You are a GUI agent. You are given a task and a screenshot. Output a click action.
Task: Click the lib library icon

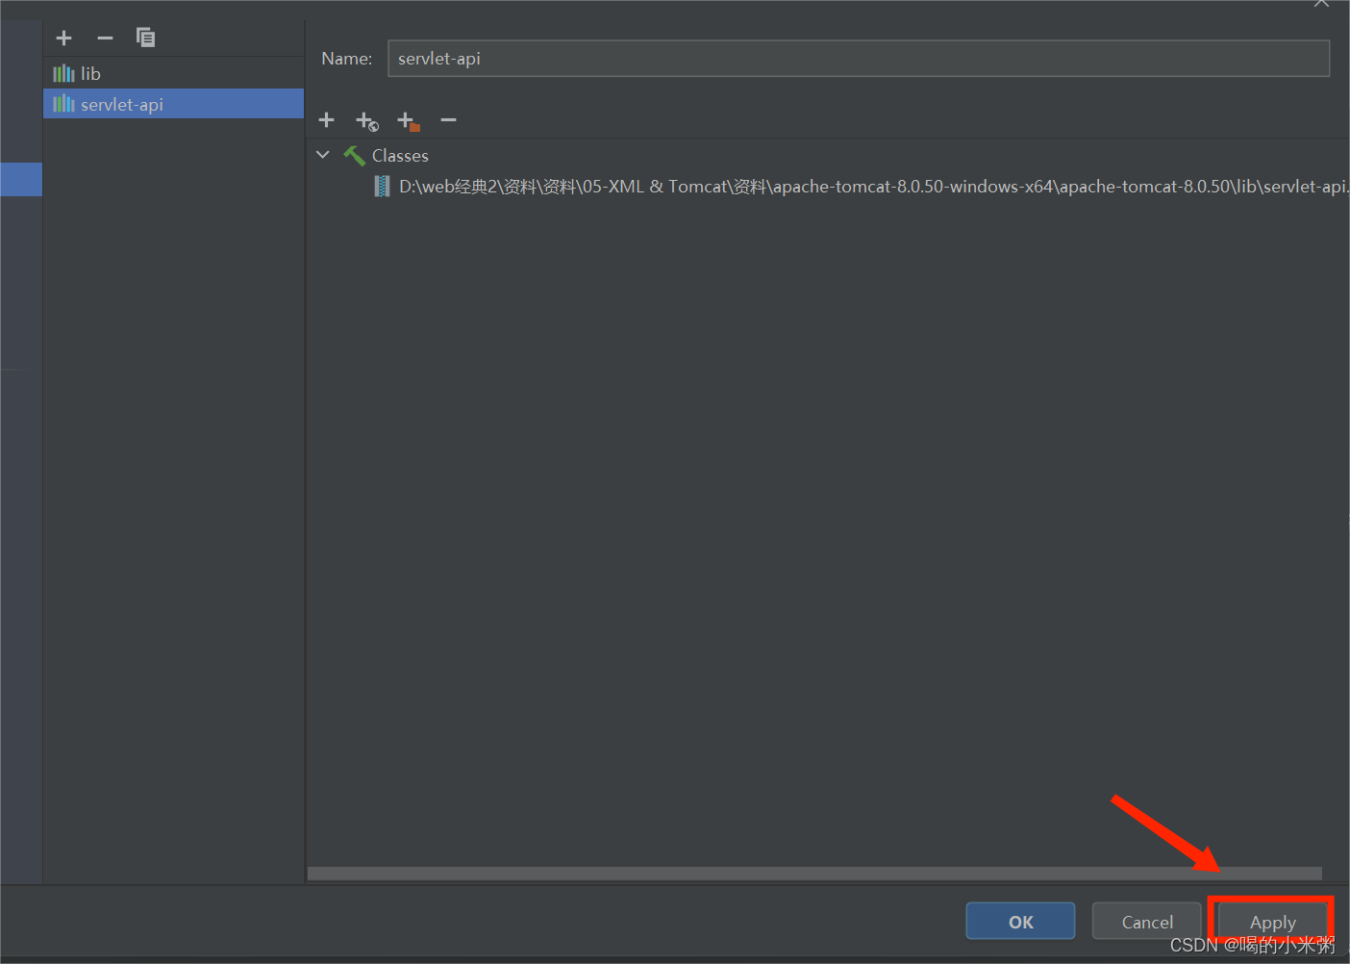pos(63,74)
